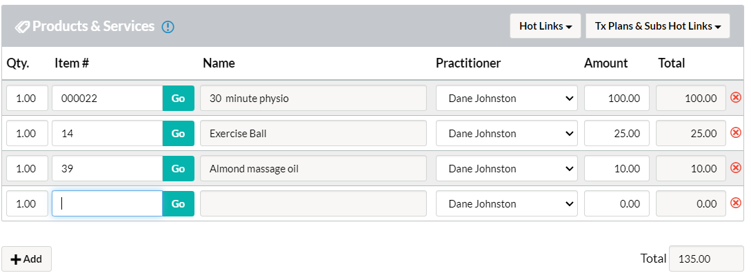The width and height of the screenshot is (751, 273).
Task: Click Go in the blank item row
Action: coord(178,203)
